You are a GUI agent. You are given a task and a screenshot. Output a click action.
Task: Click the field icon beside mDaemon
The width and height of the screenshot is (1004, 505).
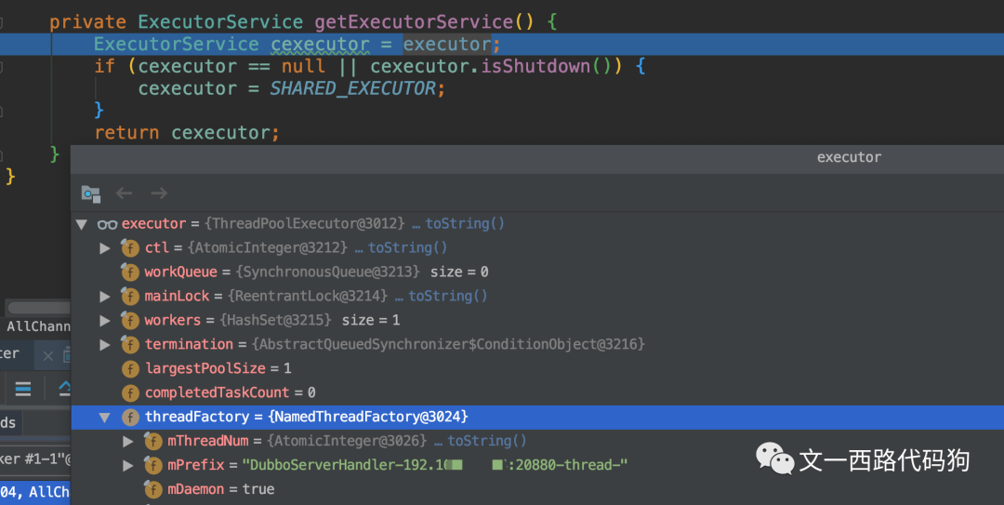(153, 489)
